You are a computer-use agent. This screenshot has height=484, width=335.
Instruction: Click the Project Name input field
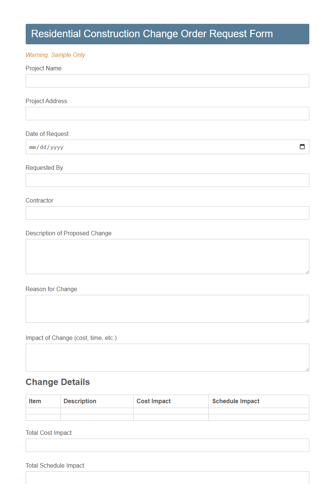click(x=167, y=81)
